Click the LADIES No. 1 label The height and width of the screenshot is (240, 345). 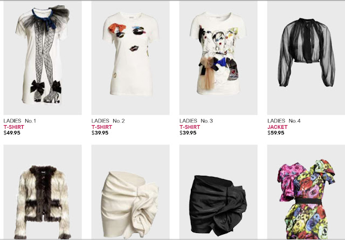(x=19, y=121)
